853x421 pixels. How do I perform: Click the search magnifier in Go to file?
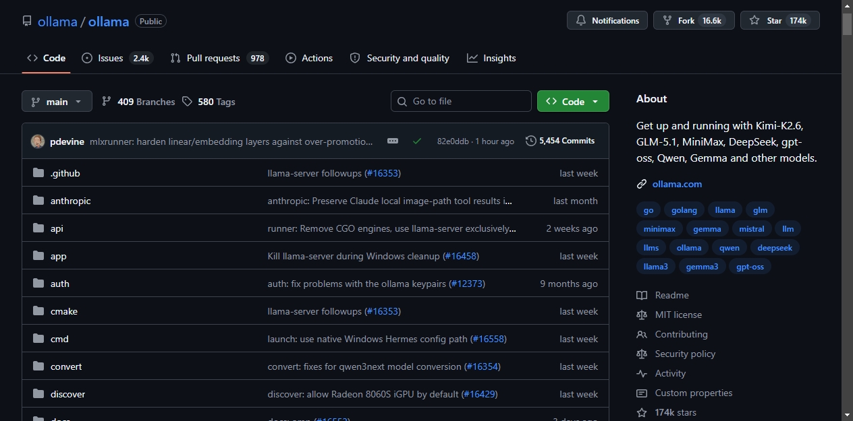click(403, 101)
